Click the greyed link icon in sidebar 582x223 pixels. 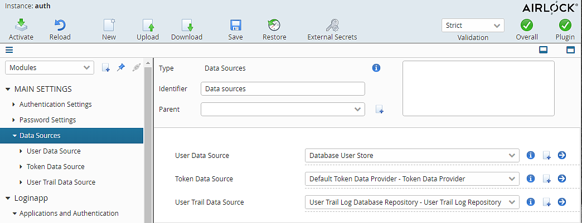[x=136, y=67]
